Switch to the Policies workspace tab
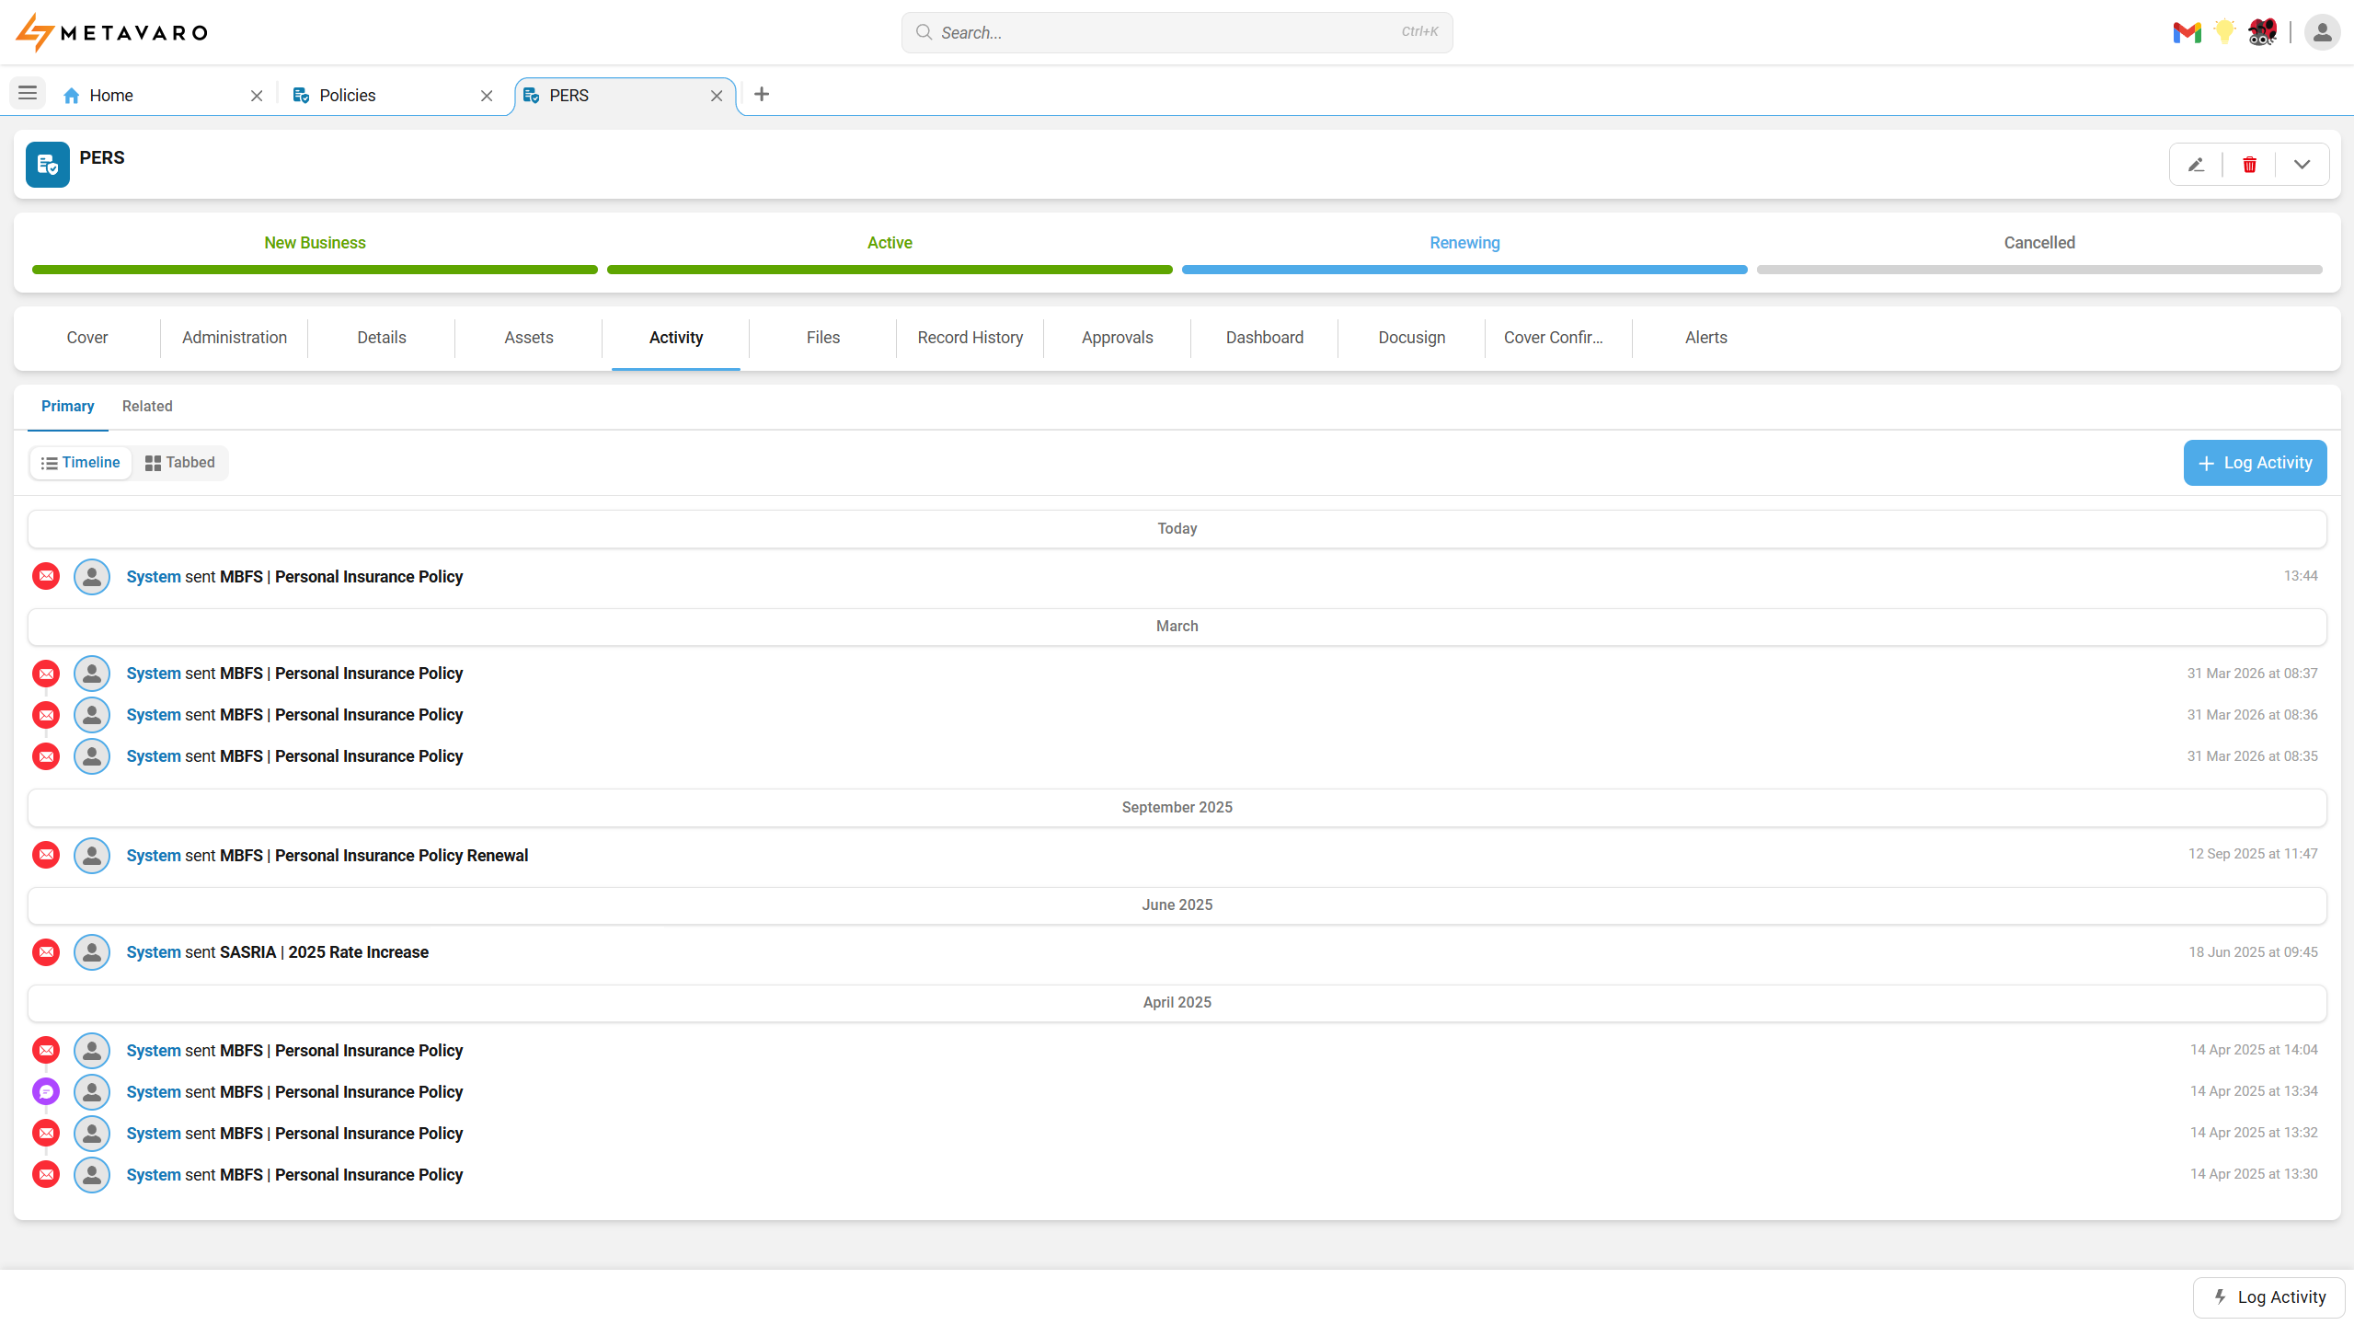This screenshot has width=2354, height=1325. point(394,96)
